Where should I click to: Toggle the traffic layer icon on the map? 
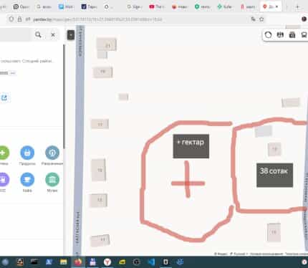point(269,35)
